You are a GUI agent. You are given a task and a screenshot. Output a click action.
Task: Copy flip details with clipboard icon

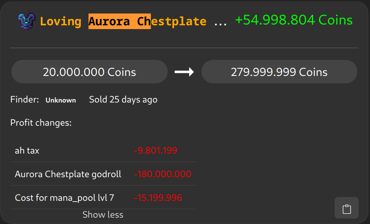pos(346,209)
